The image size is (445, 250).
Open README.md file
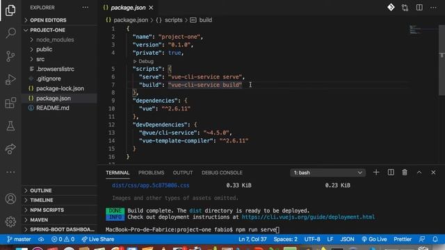[x=59, y=108]
